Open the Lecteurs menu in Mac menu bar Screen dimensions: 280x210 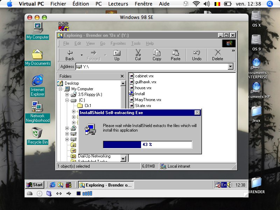point(118,4)
